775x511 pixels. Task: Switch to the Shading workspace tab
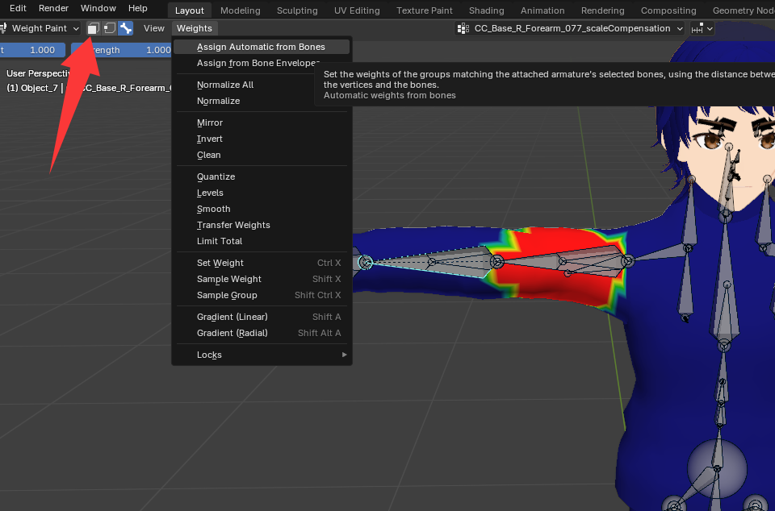pos(486,10)
